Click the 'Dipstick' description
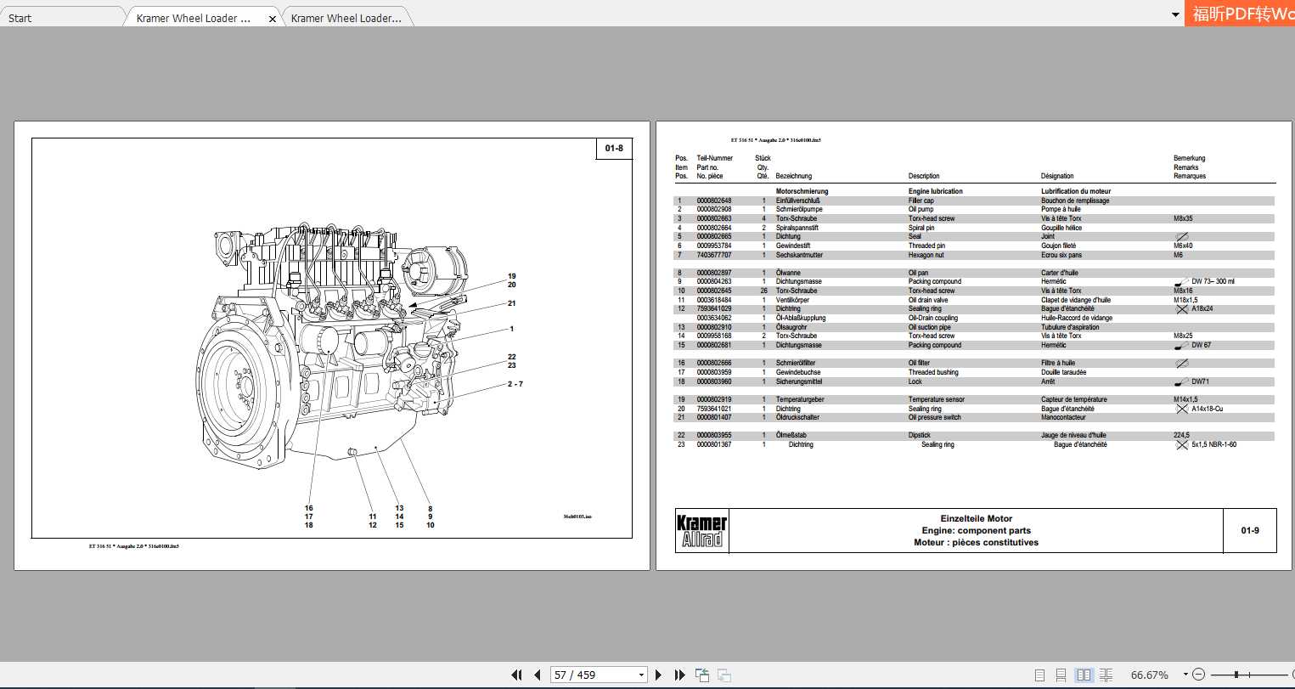Image resolution: width=1295 pixels, height=689 pixels. click(x=920, y=435)
